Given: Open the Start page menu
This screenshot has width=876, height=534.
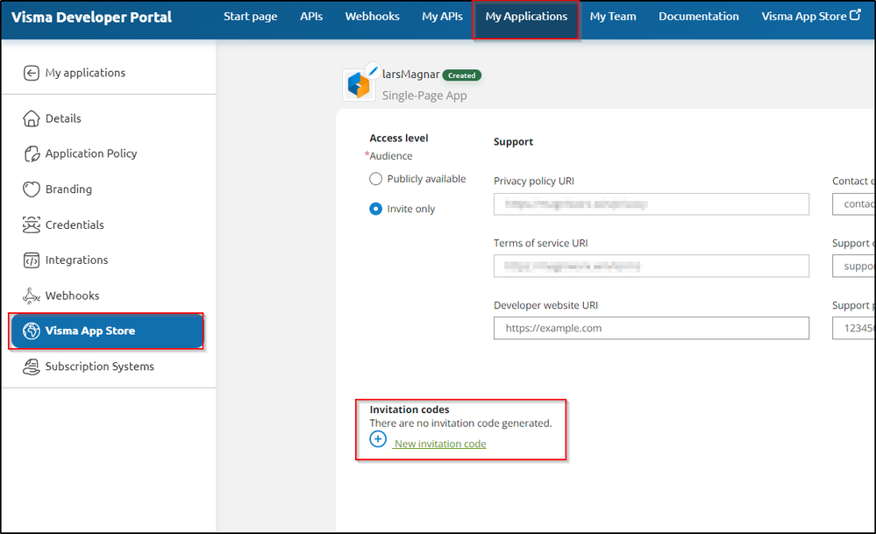Looking at the screenshot, I should point(250,17).
